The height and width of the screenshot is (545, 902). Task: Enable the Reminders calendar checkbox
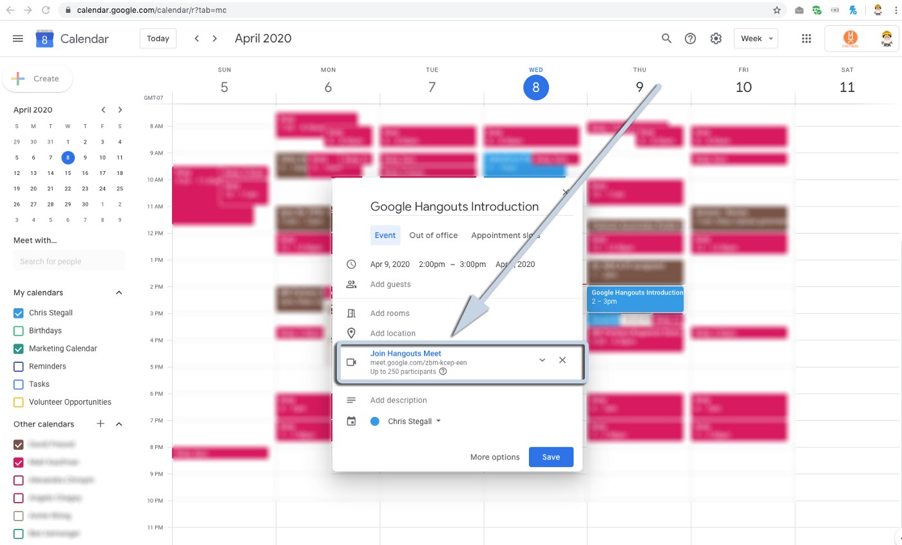[19, 367]
